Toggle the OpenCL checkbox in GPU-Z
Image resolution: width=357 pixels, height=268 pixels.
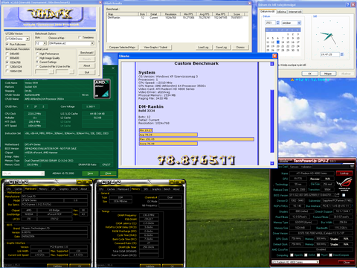[292, 255]
